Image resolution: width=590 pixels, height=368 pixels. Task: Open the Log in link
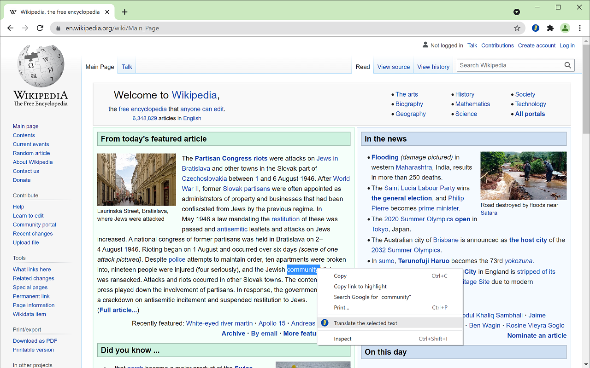(x=567, y=46)
